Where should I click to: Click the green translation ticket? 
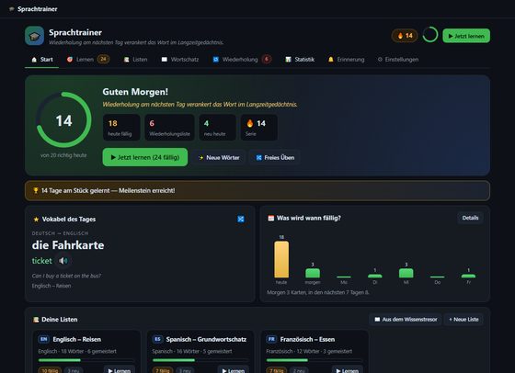coord(41,261)
